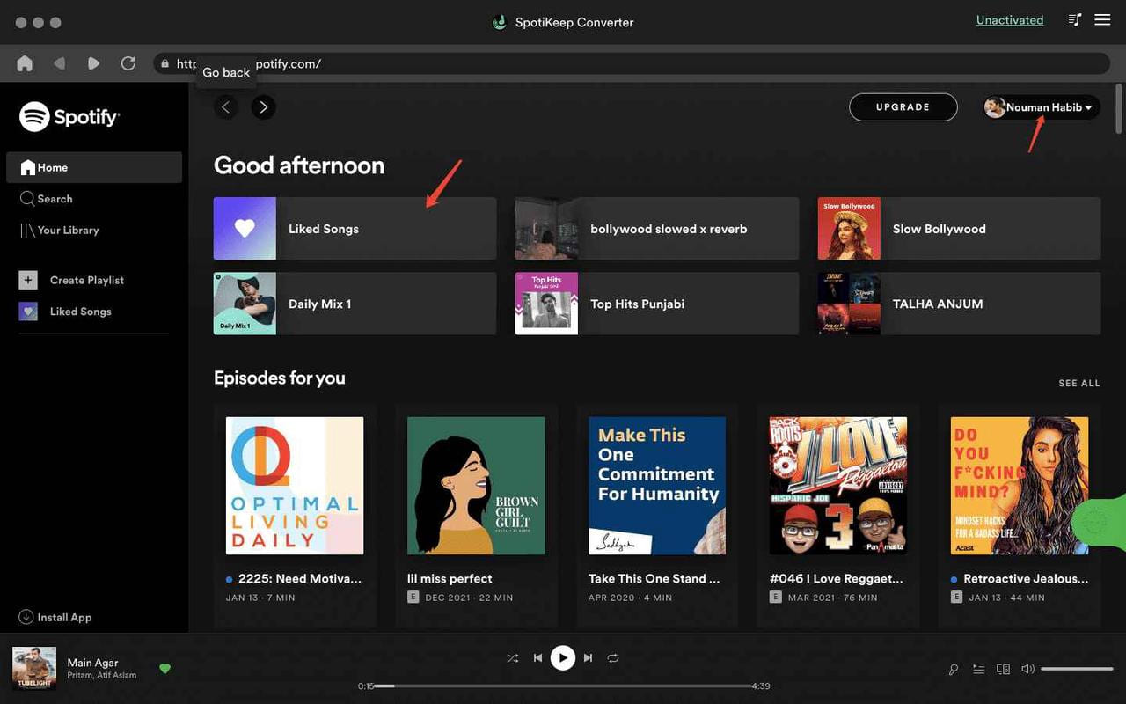The height and width of the screenshot is (704, 1126).
Task: Open Your Library from the sidebar
Action: click(x=66, y=230)
